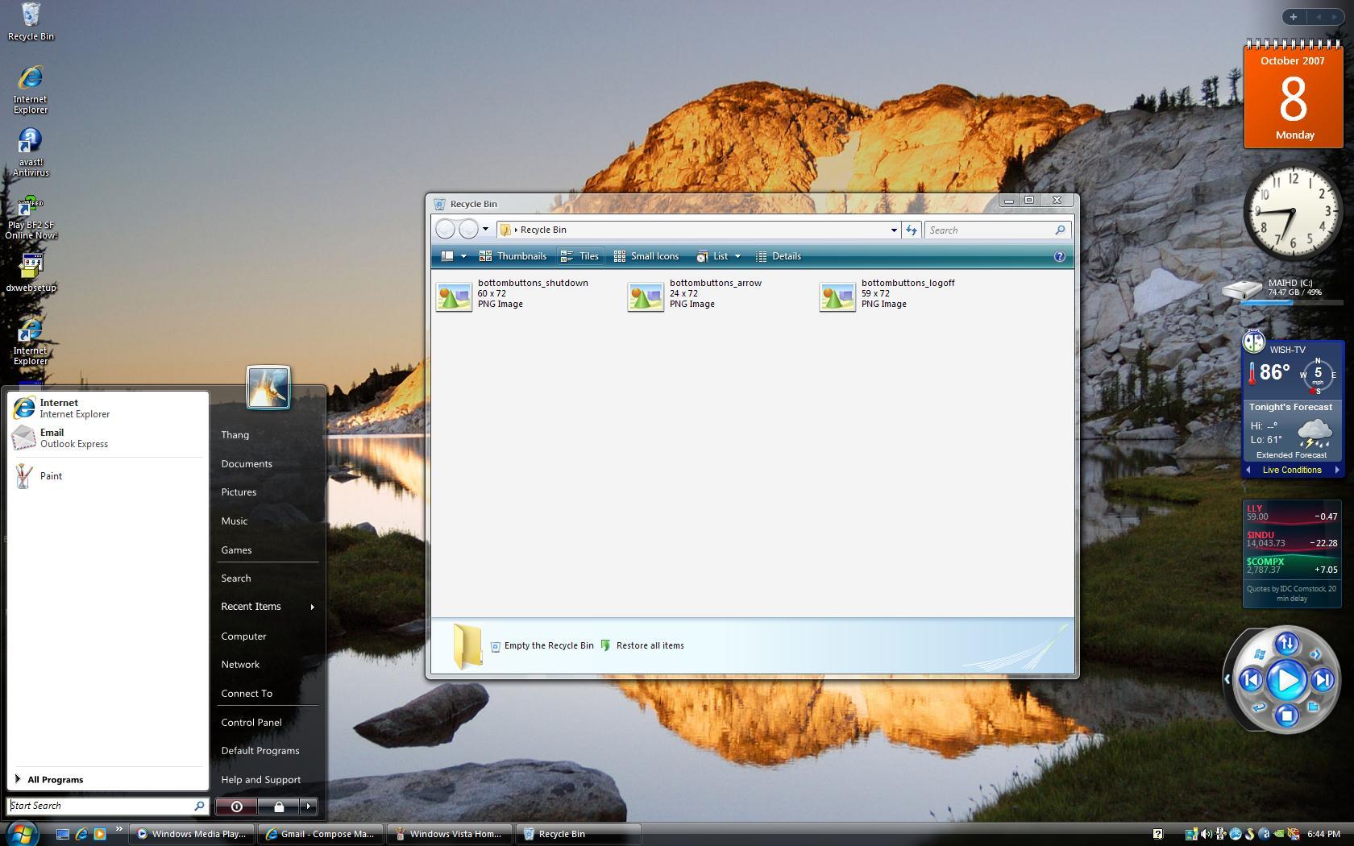Expand the Recent Items submenu
Image resolution: width=1354 pixels, height=846 pixels.
click(266, 607)
